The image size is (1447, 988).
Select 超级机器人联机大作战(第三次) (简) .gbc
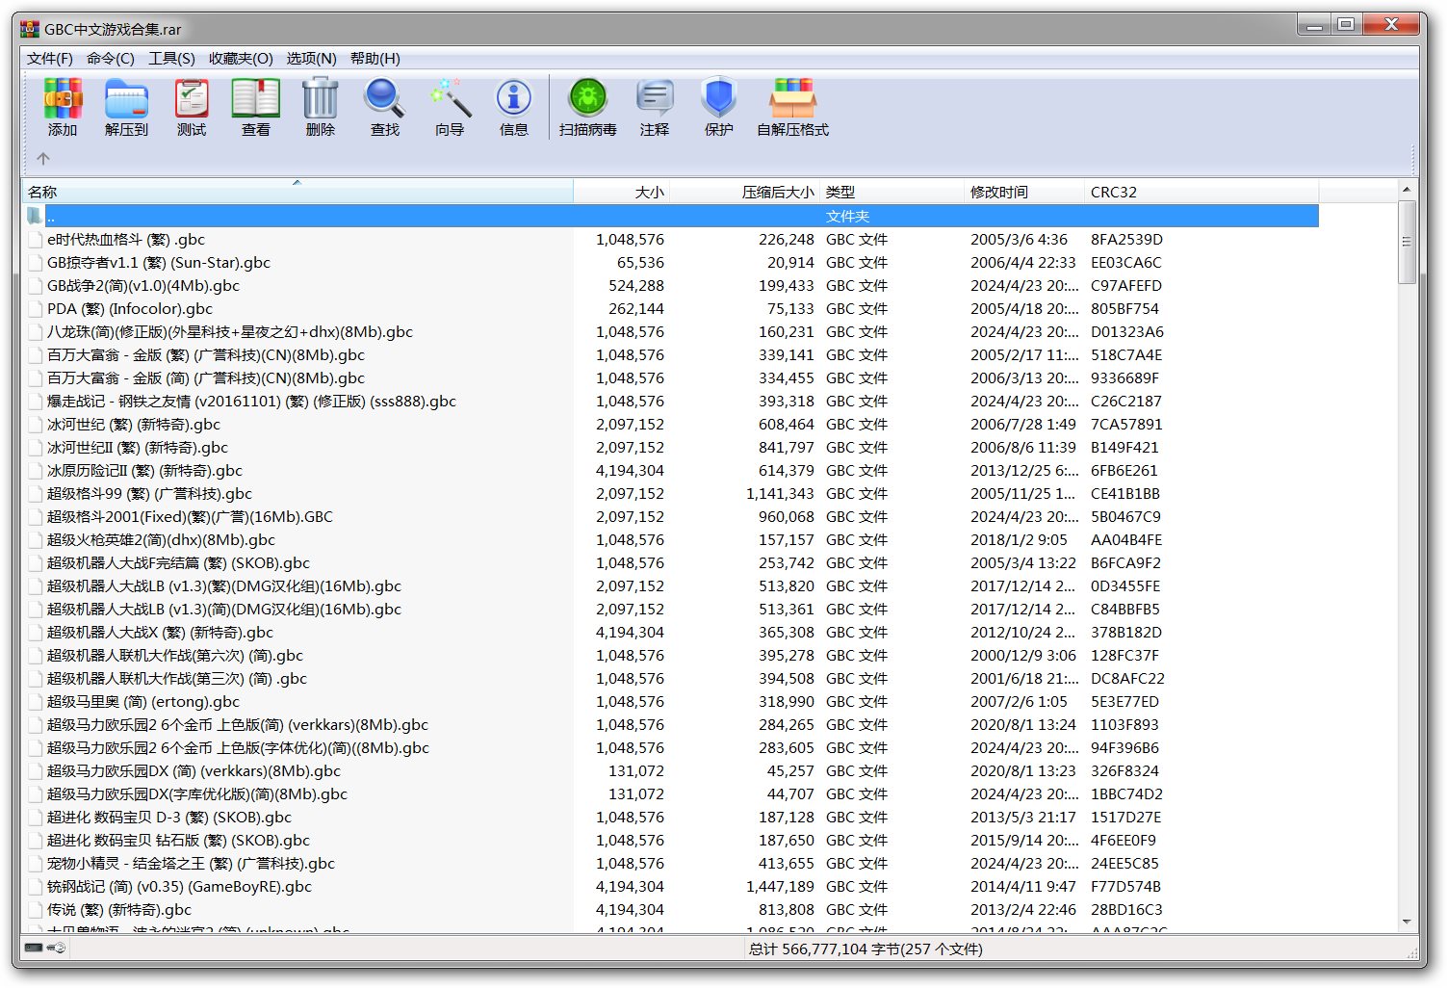click(x=177, y=679)
